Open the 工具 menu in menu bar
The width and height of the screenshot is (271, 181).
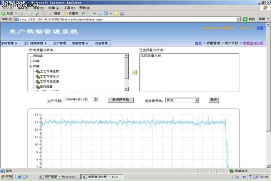coord(69,8)
